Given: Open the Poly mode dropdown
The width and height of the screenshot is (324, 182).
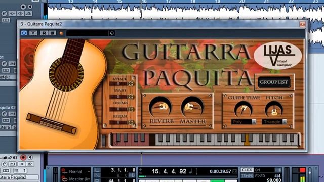Looking at the screenshot, I should pyautogui.click(x=244, y=122).
